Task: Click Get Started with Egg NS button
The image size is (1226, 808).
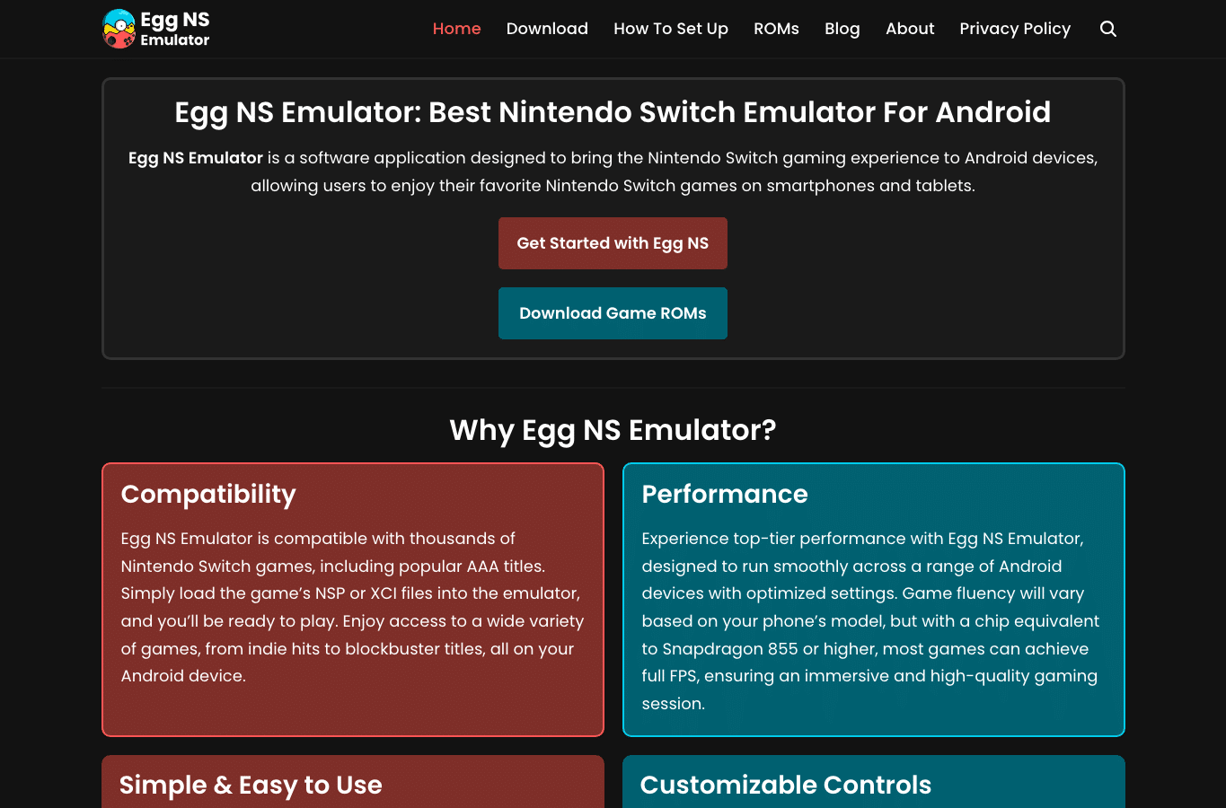Action: tap(613, 243)
